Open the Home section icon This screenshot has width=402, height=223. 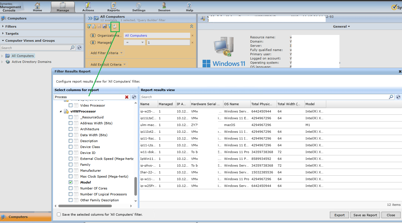37,5
